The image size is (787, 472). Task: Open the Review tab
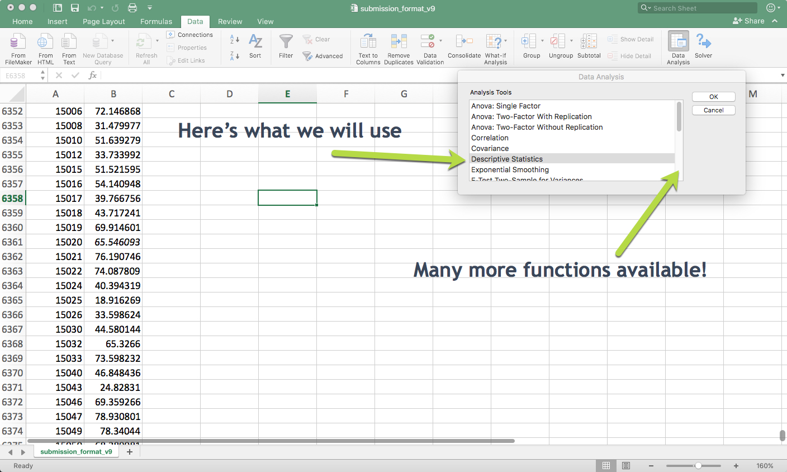(230, 21)
